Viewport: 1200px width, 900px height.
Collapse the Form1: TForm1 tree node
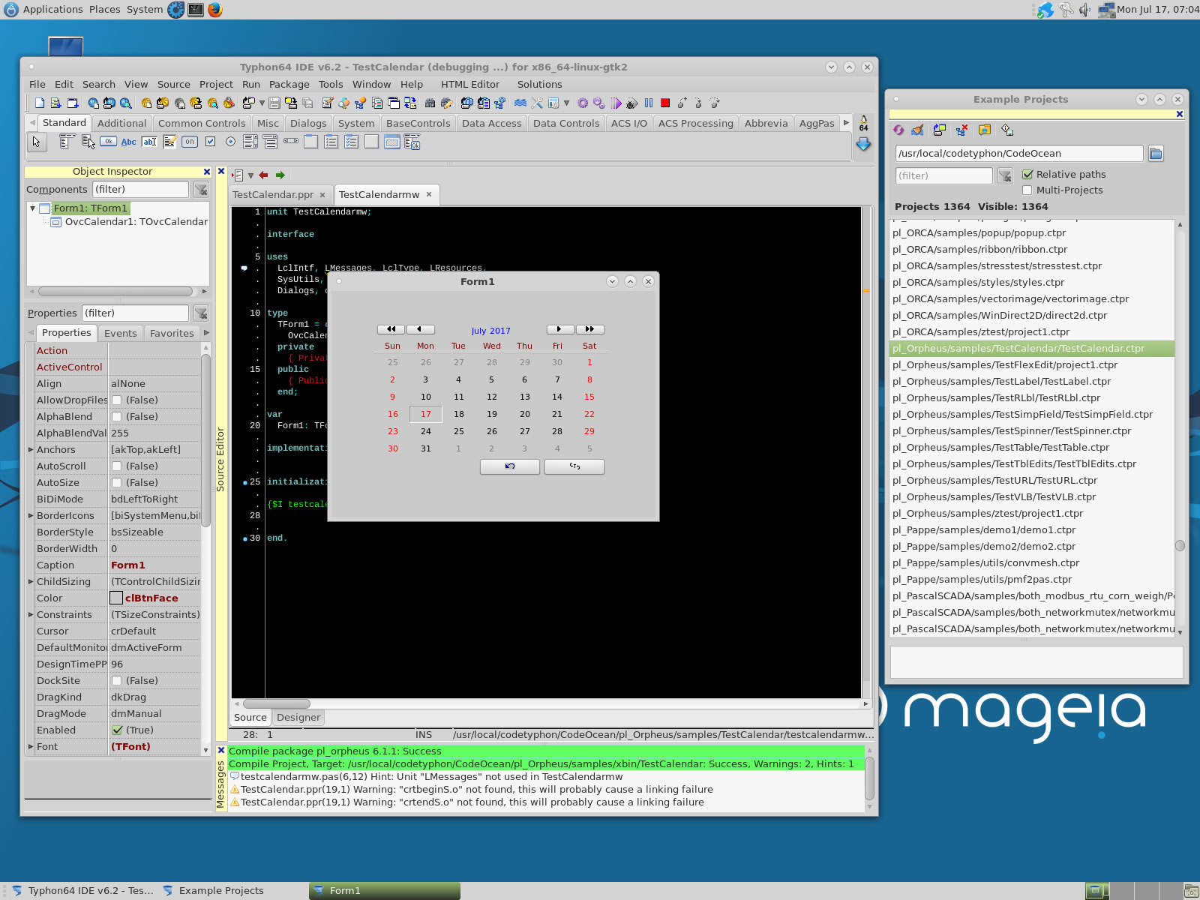pos(33,208)
